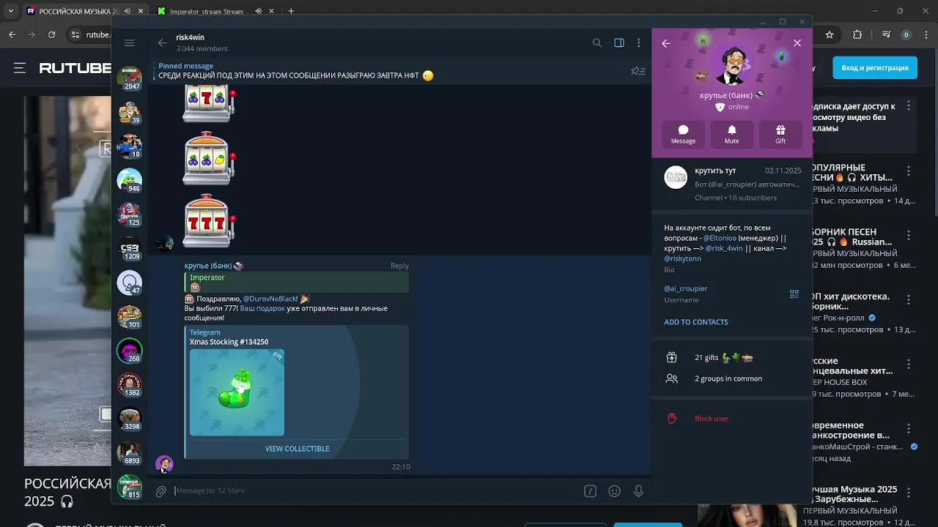Image resolution: width=938 pixels, height=527 pixels.
Task: Search messages in the risk4win chat
Action: 597,43
